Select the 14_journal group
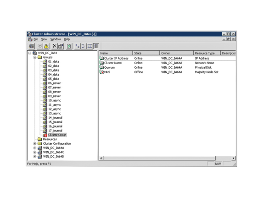The width and height of the screenshot is (263, 197). click(x=55, y=118)
